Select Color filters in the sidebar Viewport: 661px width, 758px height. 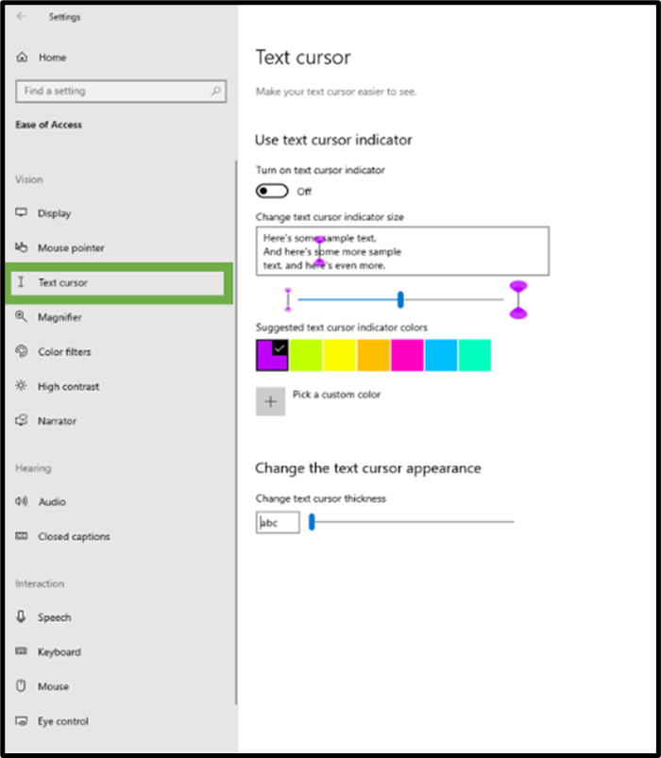(64, 352)
